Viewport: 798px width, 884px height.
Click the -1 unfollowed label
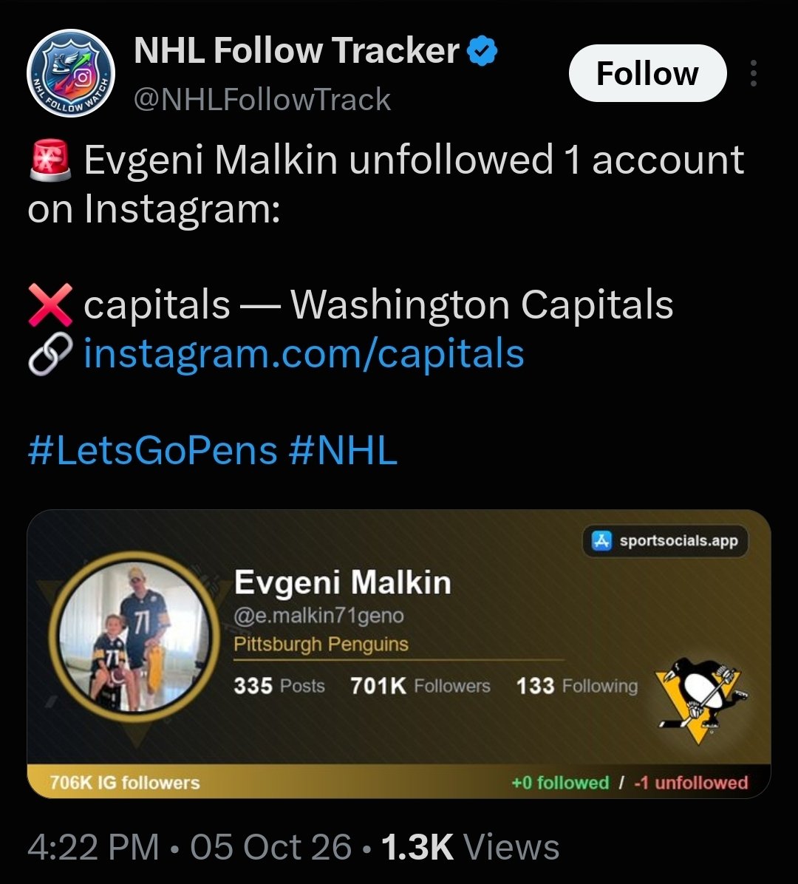pos(691,783)
